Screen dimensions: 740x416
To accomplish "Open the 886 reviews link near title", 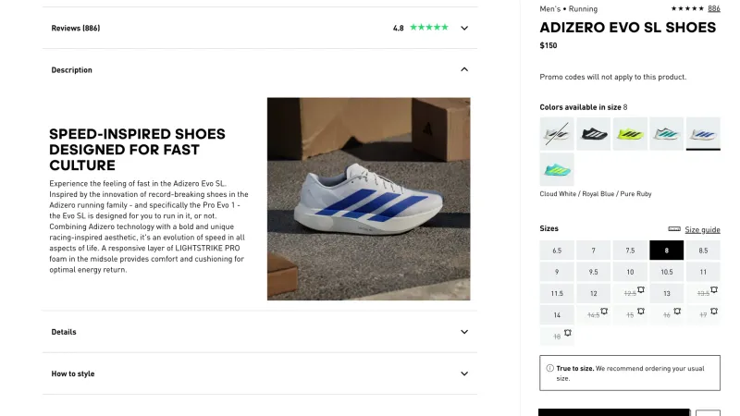I will (713, 8).
